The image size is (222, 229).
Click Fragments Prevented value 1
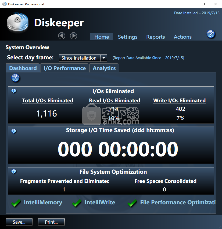[x=64, y=190]
